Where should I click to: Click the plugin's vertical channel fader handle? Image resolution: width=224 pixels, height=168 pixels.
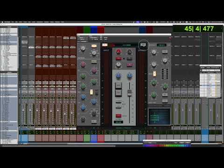click(x=129, y=92)
